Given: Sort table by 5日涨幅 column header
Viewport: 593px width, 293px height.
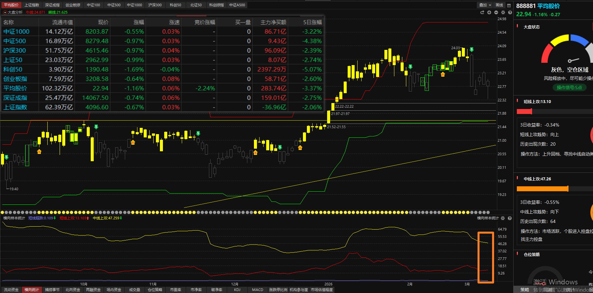Looking at the screenshot, I should click(312, 22).
